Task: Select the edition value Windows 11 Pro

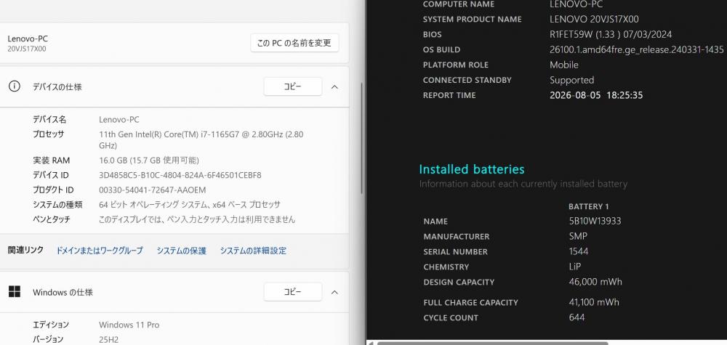Action: coord(129,325)
